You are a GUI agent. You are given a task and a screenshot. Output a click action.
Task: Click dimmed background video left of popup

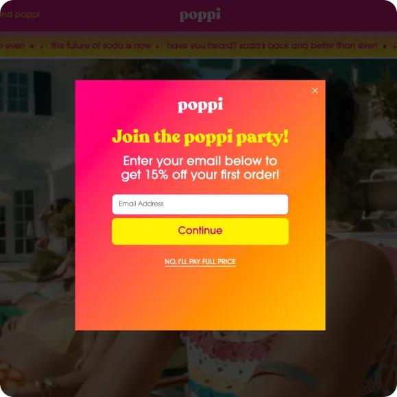(38, 202)
